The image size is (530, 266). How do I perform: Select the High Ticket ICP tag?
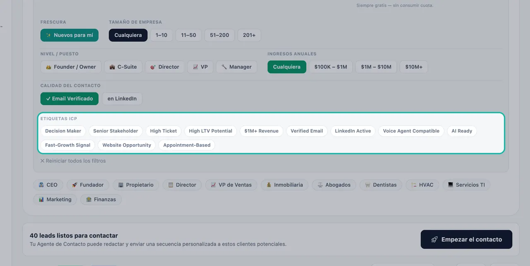pyautogui.click(x=164, y=131)
